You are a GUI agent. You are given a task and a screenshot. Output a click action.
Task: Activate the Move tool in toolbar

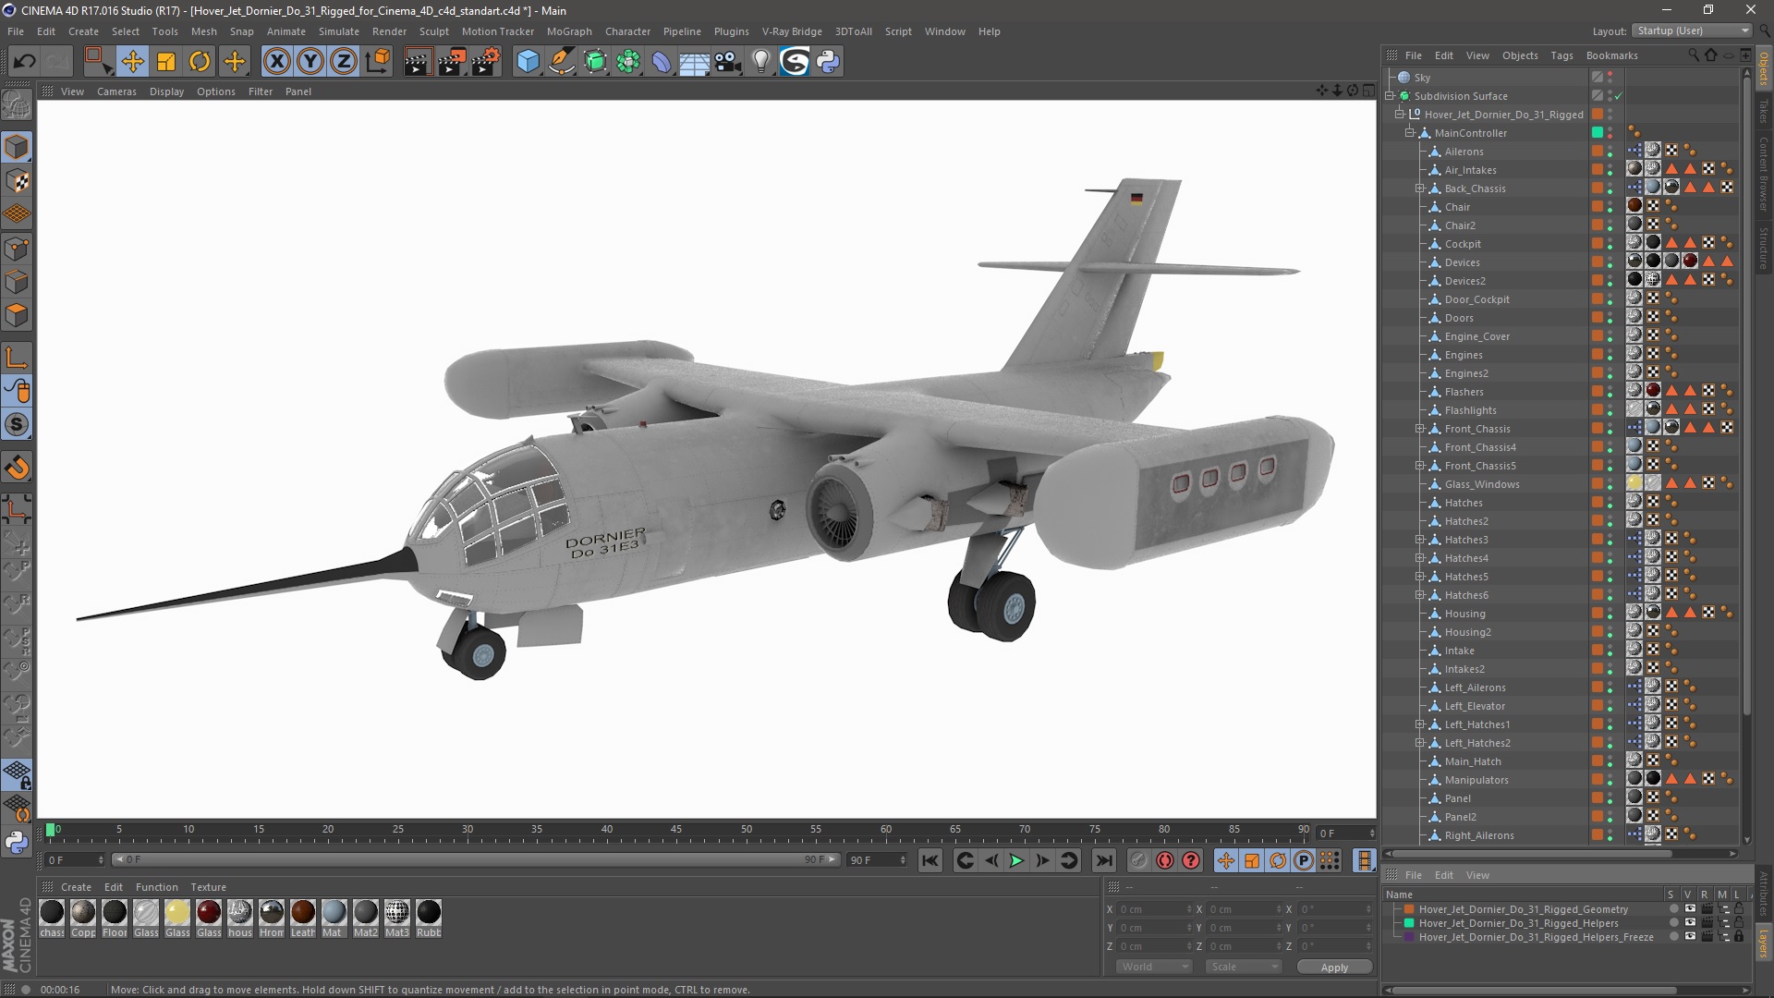pos(133,62)
